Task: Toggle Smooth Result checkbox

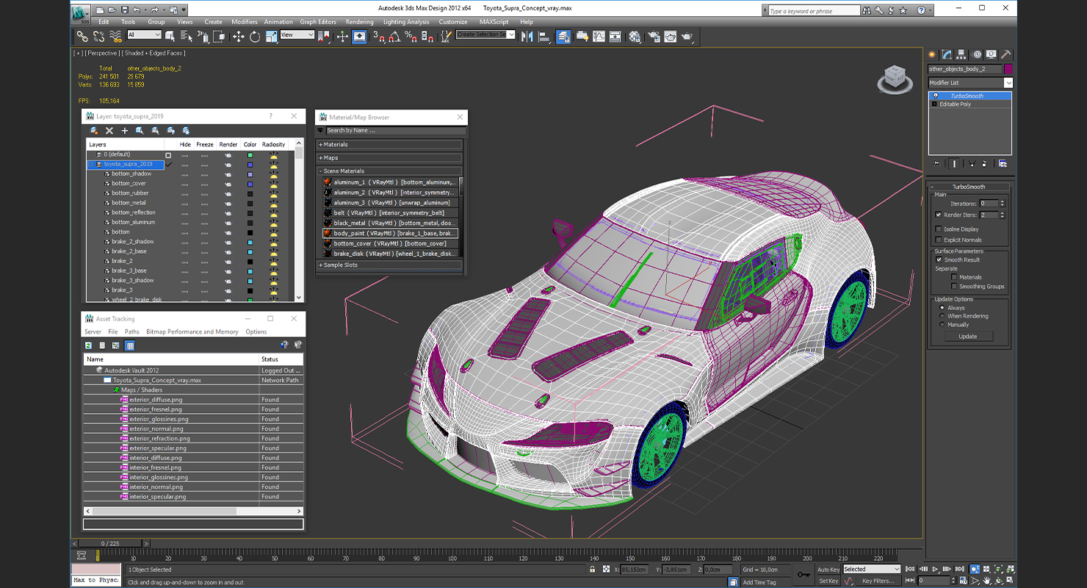Action: coord(939,259)
